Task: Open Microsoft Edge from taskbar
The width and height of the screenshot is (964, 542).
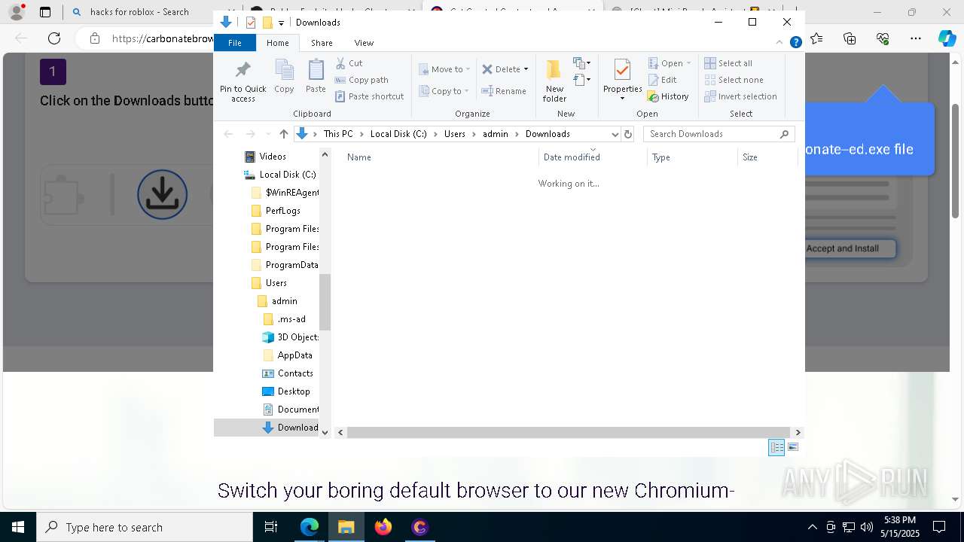Action: (310, 527)
